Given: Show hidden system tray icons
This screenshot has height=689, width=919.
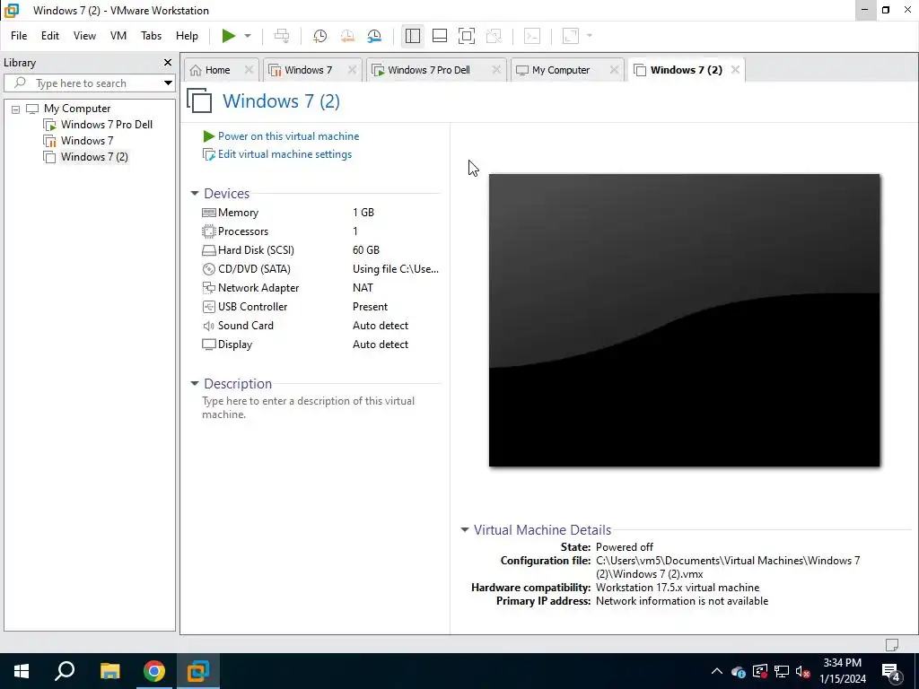Looking at the screenshot, I should (x=717, y=671).
